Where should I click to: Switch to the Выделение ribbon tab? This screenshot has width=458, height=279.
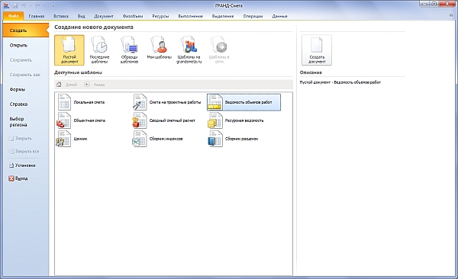(223, 16)
